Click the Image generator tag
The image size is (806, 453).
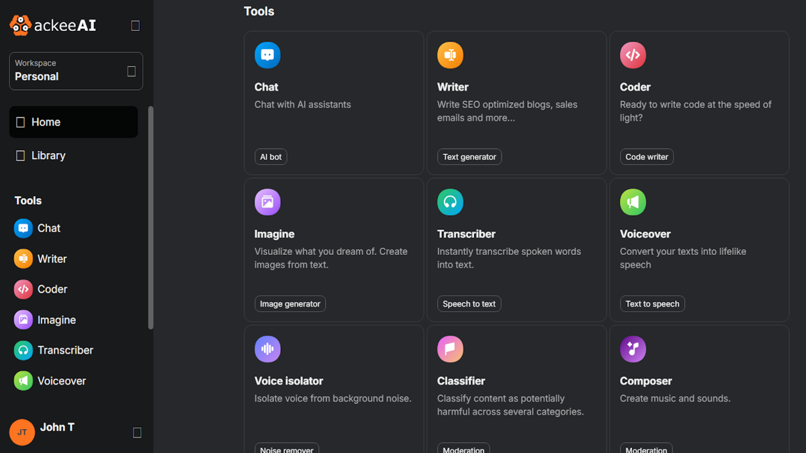tap(290, 304)
